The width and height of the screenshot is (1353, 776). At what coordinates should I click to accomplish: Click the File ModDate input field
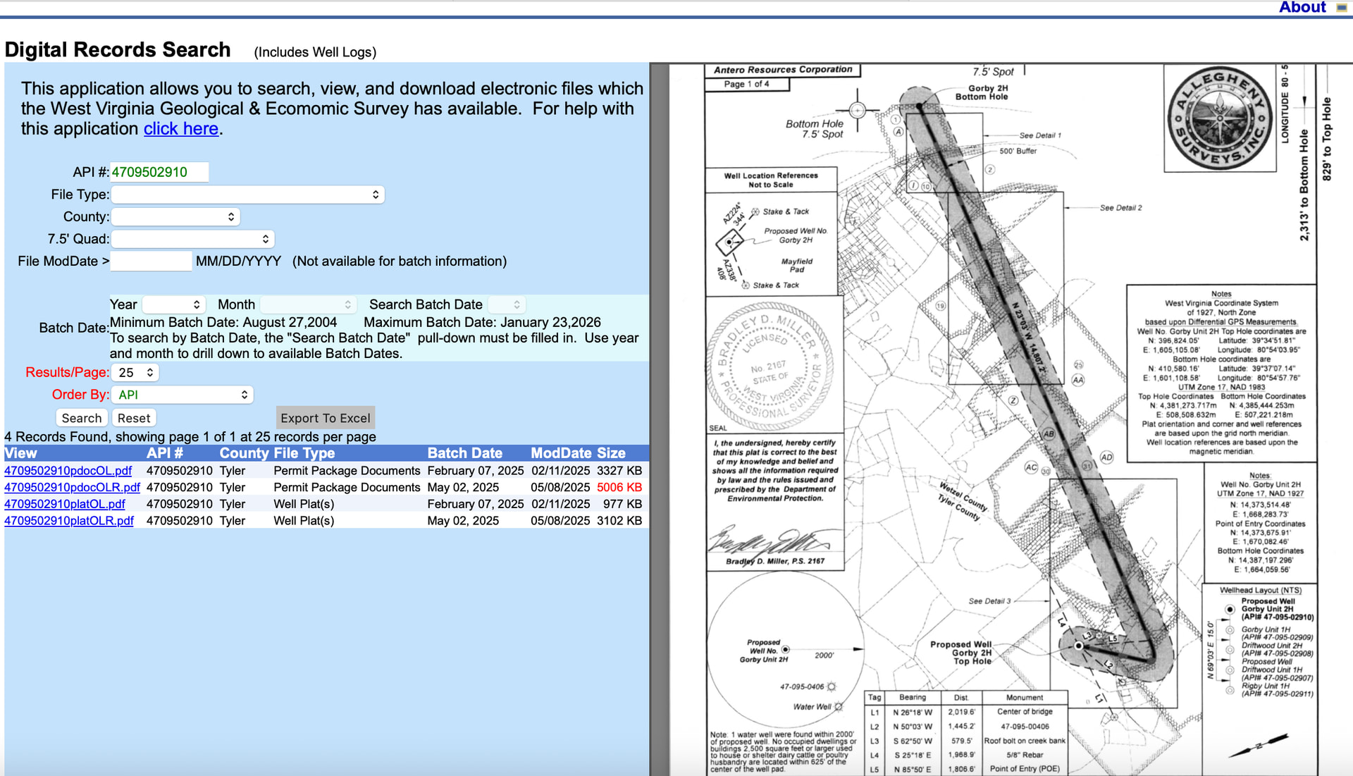pos(151,261)
